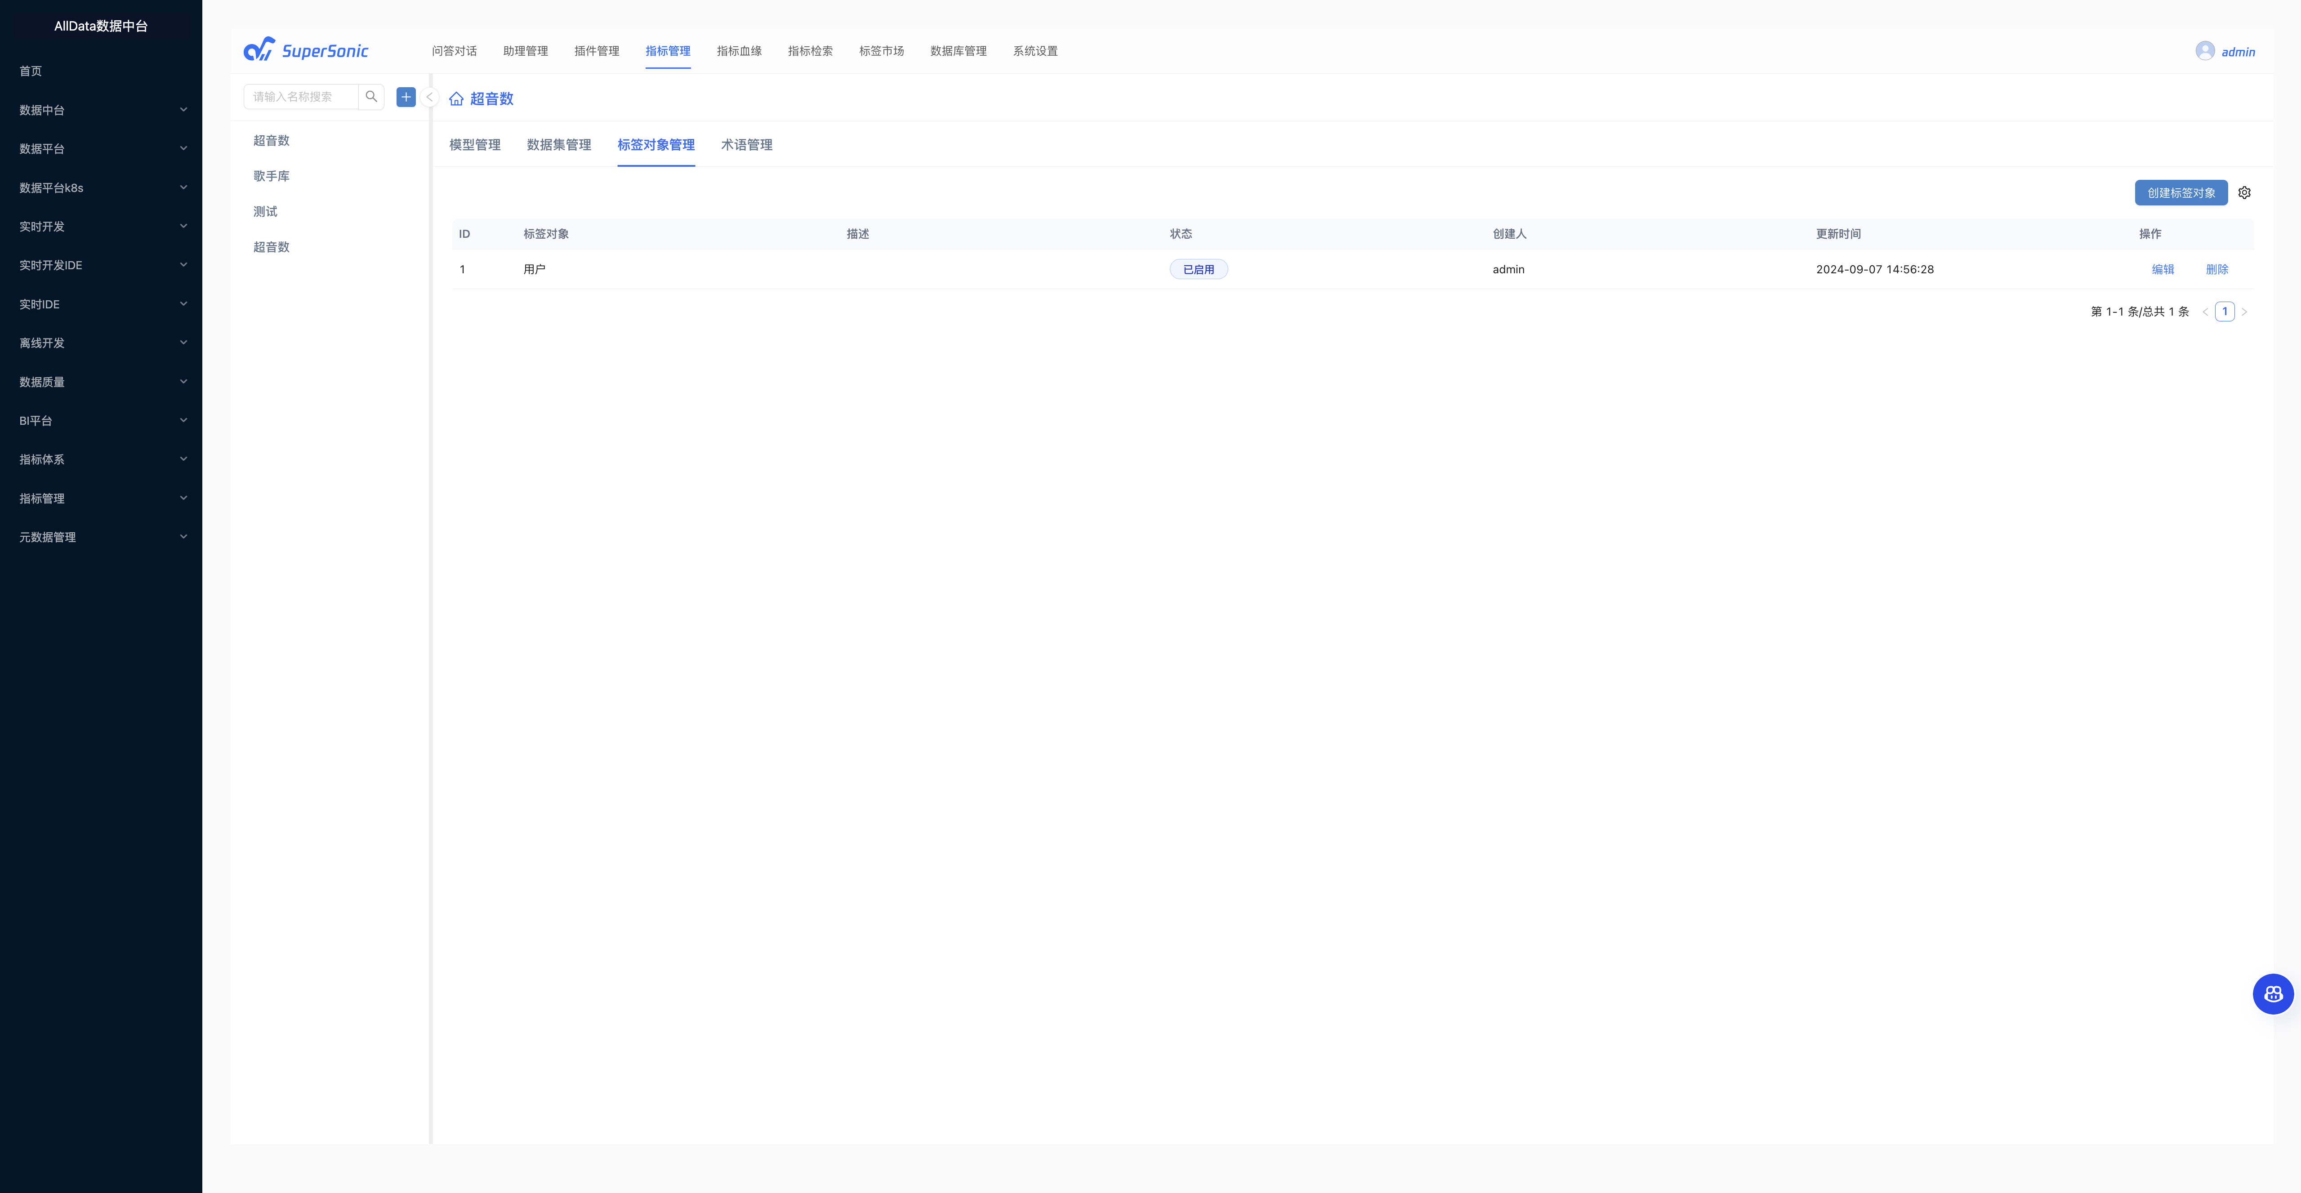
Task: Expand 实时IDE sidebar menu
Action: pos(101,303)
